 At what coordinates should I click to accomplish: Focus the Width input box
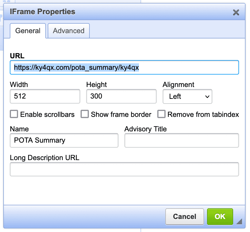[x=45, y=96]
